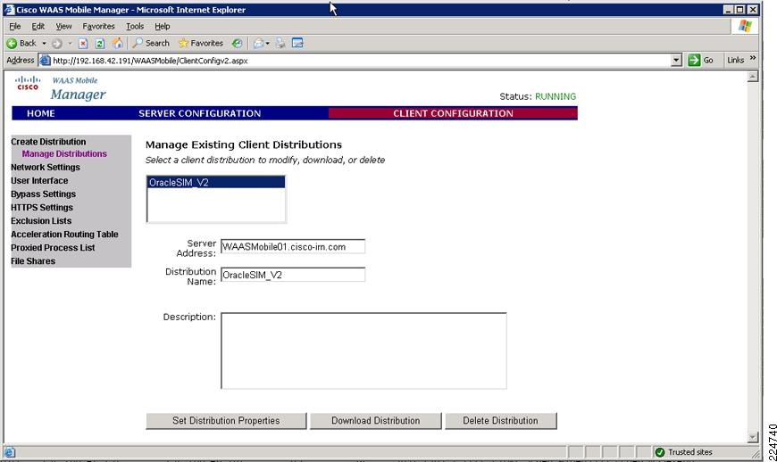The image size is (777, 462).
Task: Click the History icon in toolbar
Action: (238, 43)
